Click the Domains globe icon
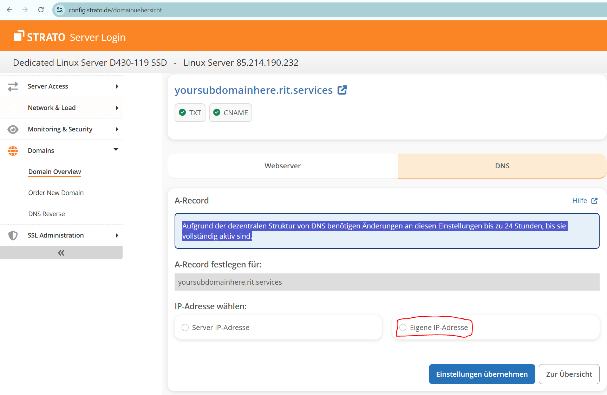Image resolution: width=607 pixels, height=395 pixels. pyautogui.click(x=13, y=151)
